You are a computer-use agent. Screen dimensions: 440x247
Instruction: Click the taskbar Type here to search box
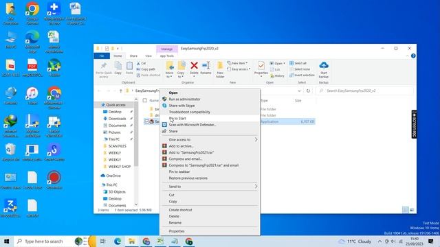point(43,241)
